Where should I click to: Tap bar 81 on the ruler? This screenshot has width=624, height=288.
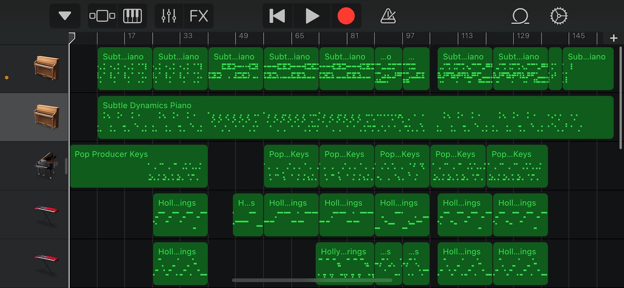[354, 36]
